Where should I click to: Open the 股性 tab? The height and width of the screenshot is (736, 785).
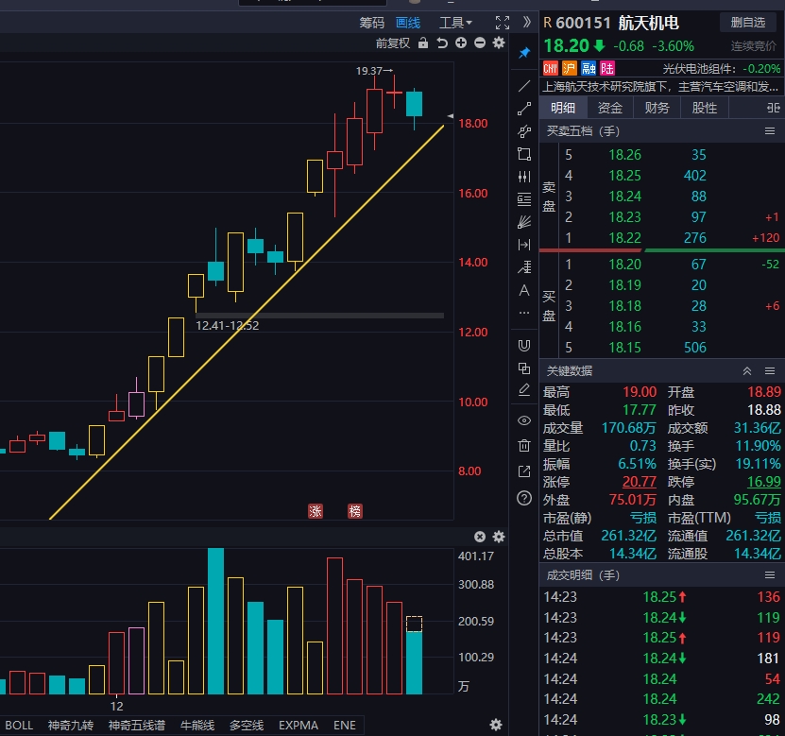pyautogui.click(x=704, y=108)
